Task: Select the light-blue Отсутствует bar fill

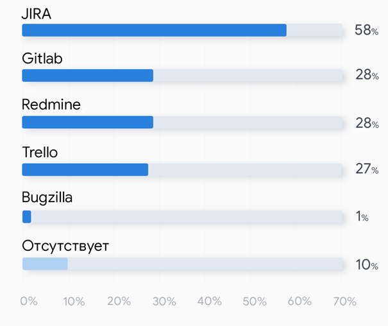Action: coord(45,264)
